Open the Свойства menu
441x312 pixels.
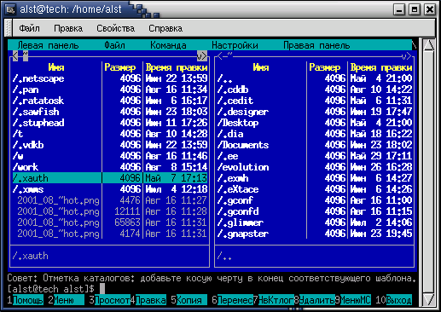coord(115,28)
